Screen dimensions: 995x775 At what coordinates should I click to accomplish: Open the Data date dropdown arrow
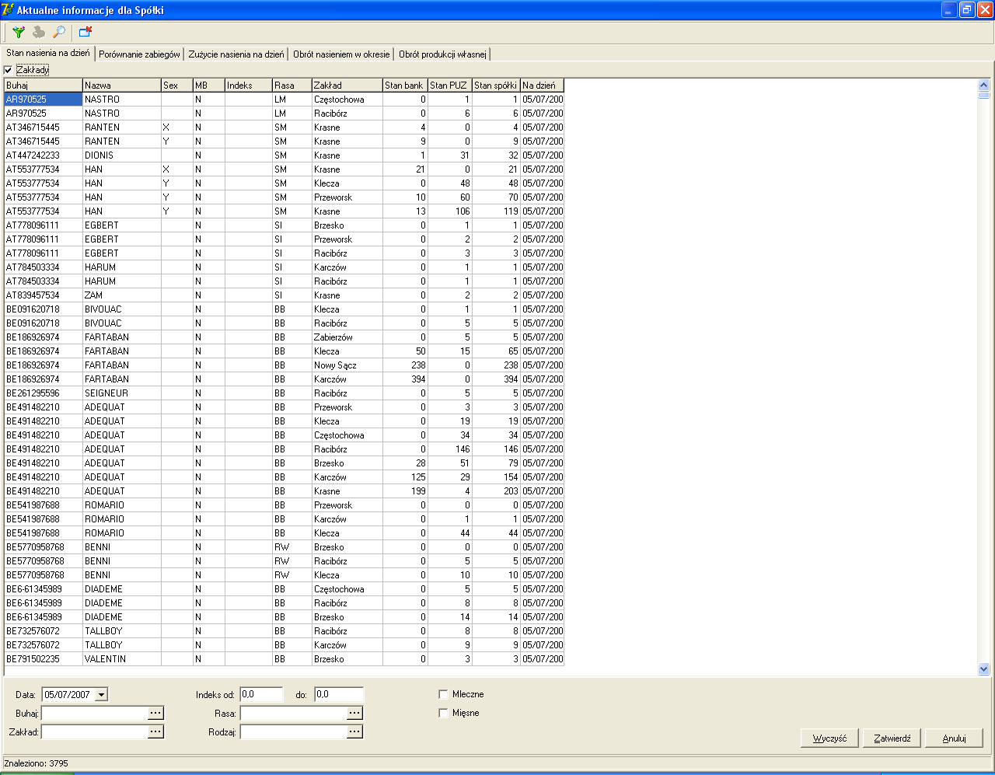click(x=101, y=694)
